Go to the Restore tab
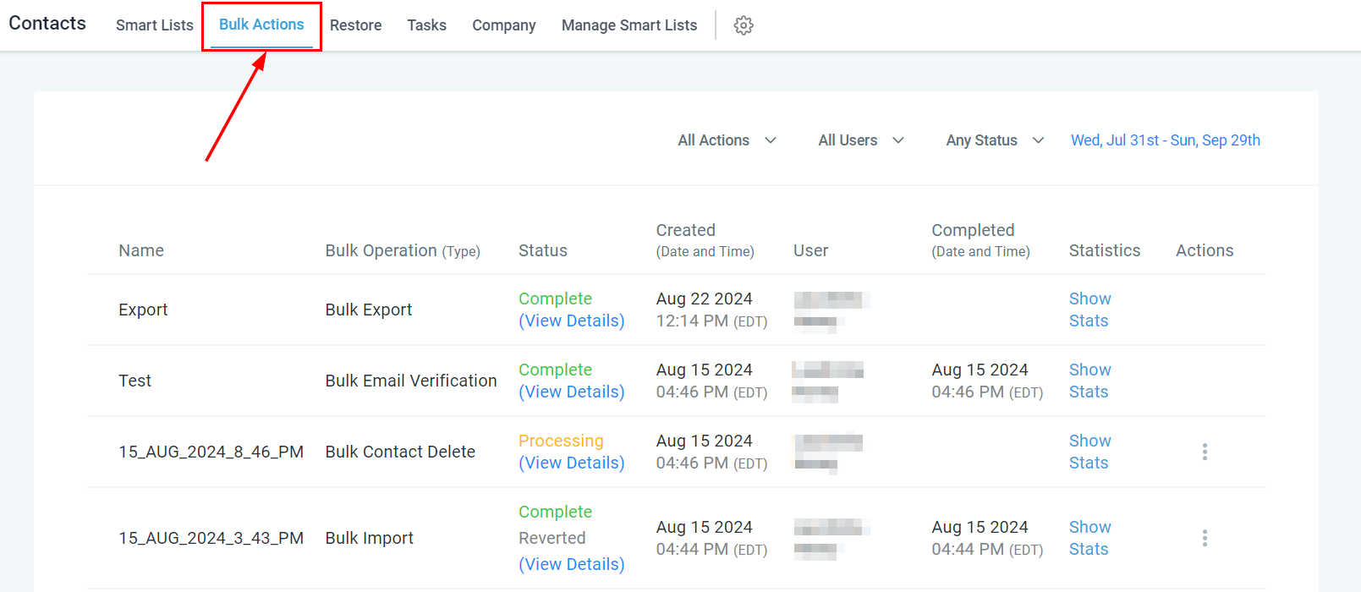Image resolution: width=1361 pixels, height=592 pixels. click(x=355, y=25)
